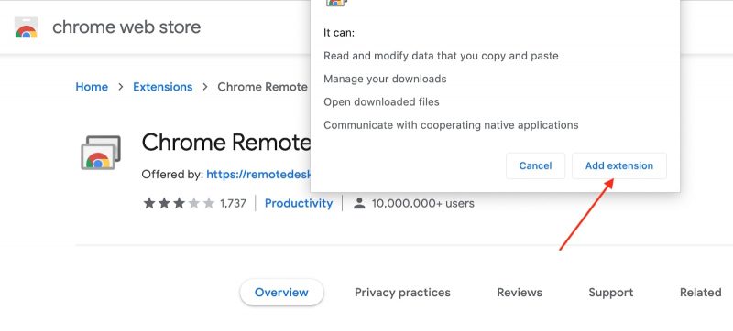This screenshot has height=331, width=733.
Task: Click the Chrome Remote extension title heading
Action: 225,143
